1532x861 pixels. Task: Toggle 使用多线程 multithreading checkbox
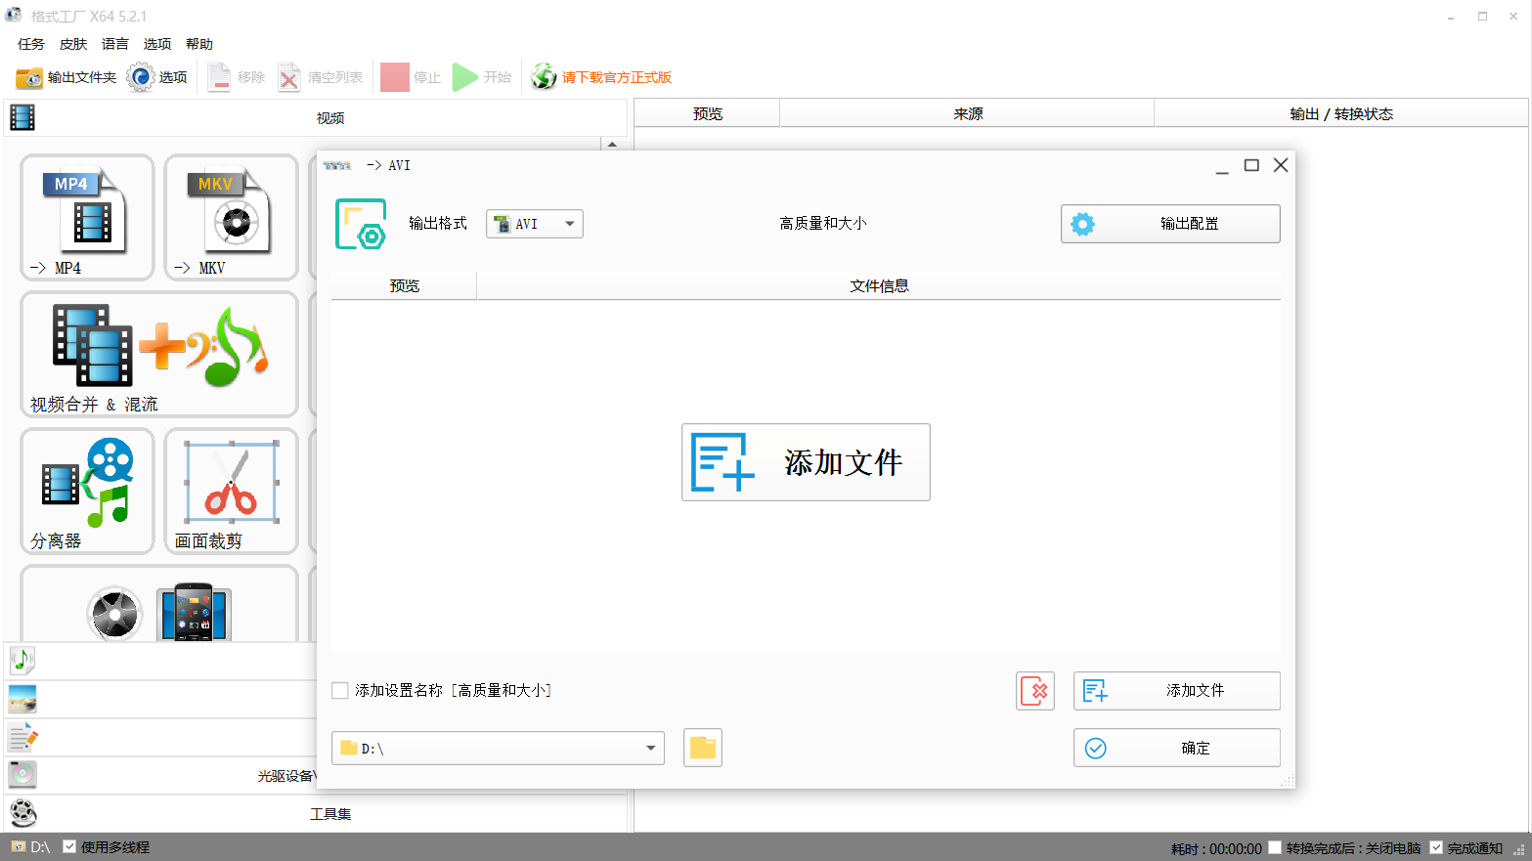tap(69, 847)
